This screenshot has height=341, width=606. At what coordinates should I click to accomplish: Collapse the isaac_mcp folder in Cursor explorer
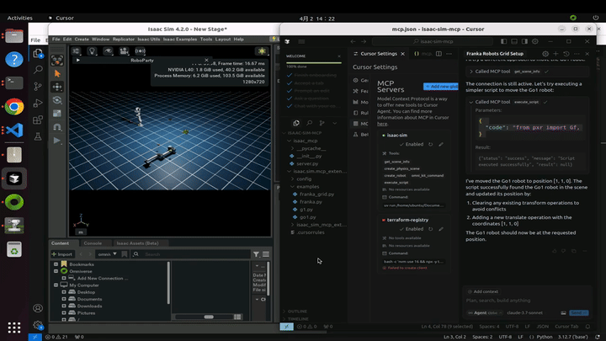point(305,141)
